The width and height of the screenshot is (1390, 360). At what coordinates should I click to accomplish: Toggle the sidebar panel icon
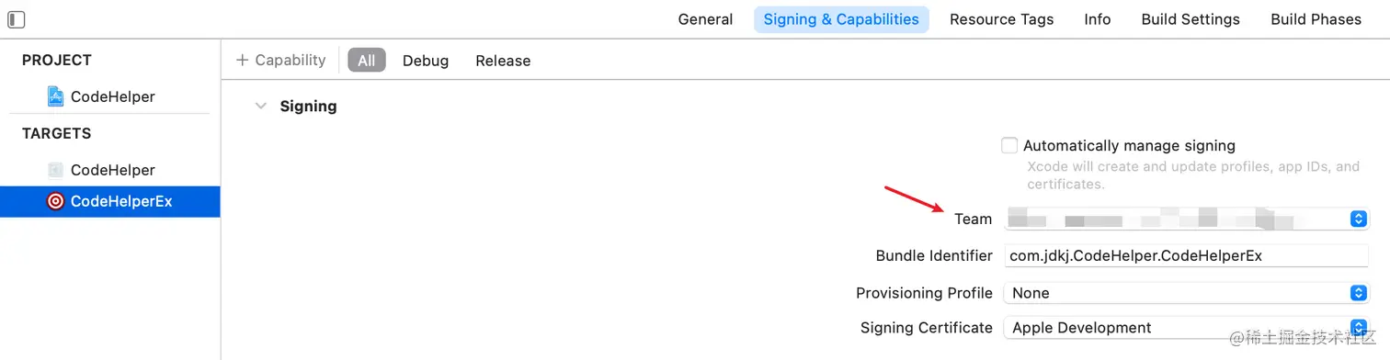coord(16,19)
